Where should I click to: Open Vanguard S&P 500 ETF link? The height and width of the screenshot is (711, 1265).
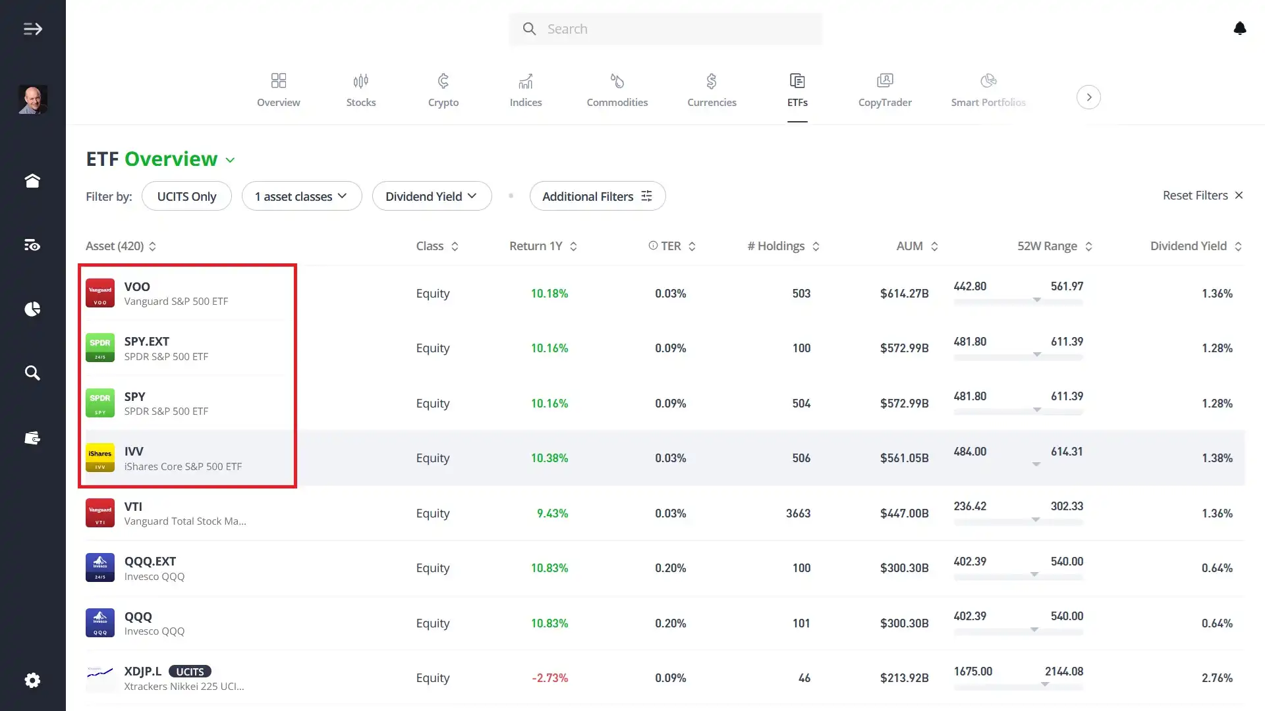(176, 302)
